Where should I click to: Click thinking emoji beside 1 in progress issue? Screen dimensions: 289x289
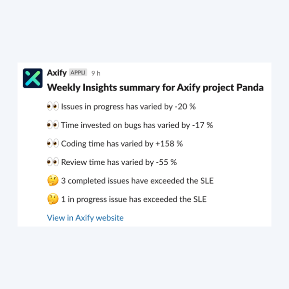[53, 199]
